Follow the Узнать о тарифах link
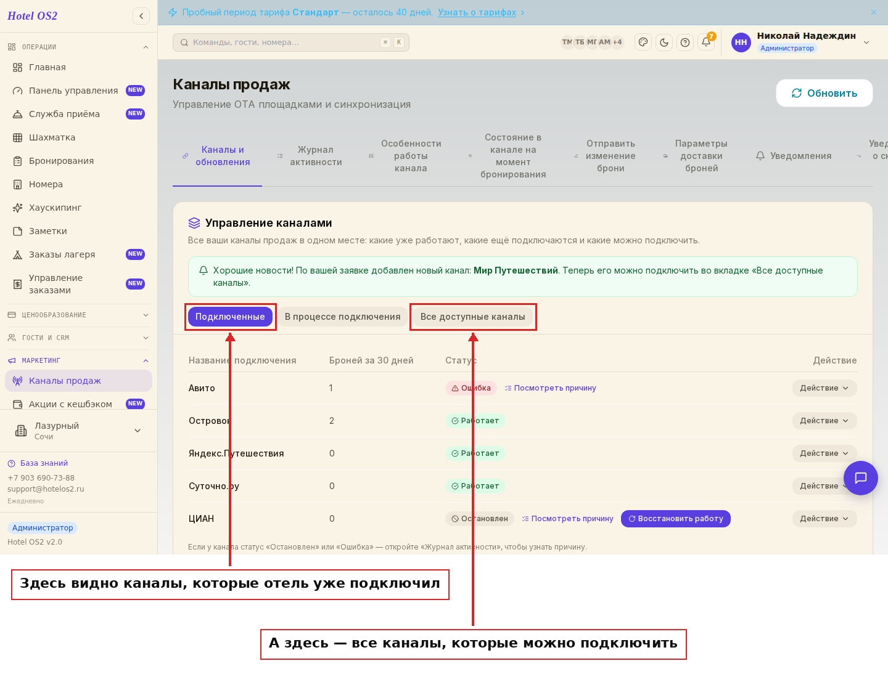 click(x=477, y=12)
